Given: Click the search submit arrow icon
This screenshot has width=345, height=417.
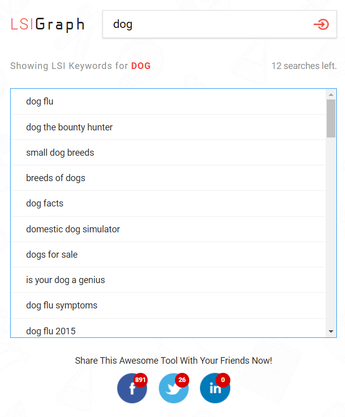Looking at the screenshot, I should tap(321, 24).
